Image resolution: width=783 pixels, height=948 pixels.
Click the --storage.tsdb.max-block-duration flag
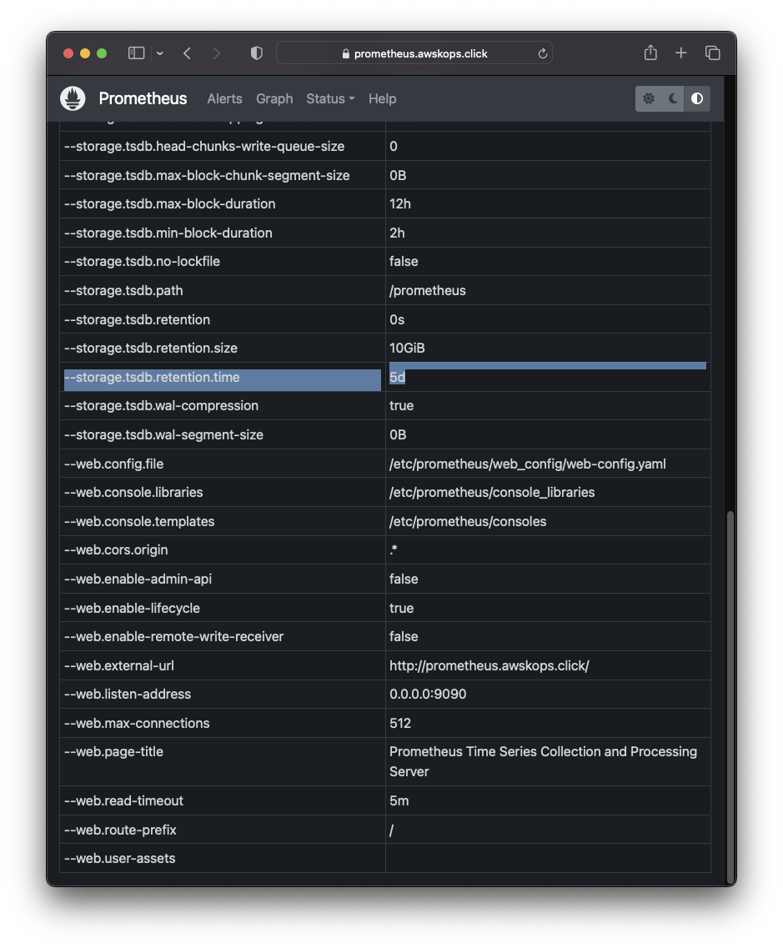(170, 204)
